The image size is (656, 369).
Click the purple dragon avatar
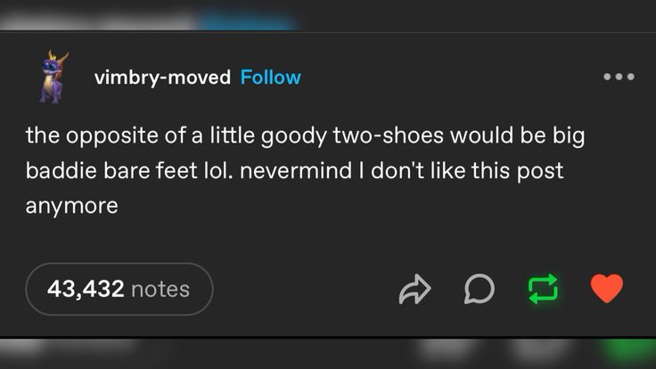click(53, 77)
